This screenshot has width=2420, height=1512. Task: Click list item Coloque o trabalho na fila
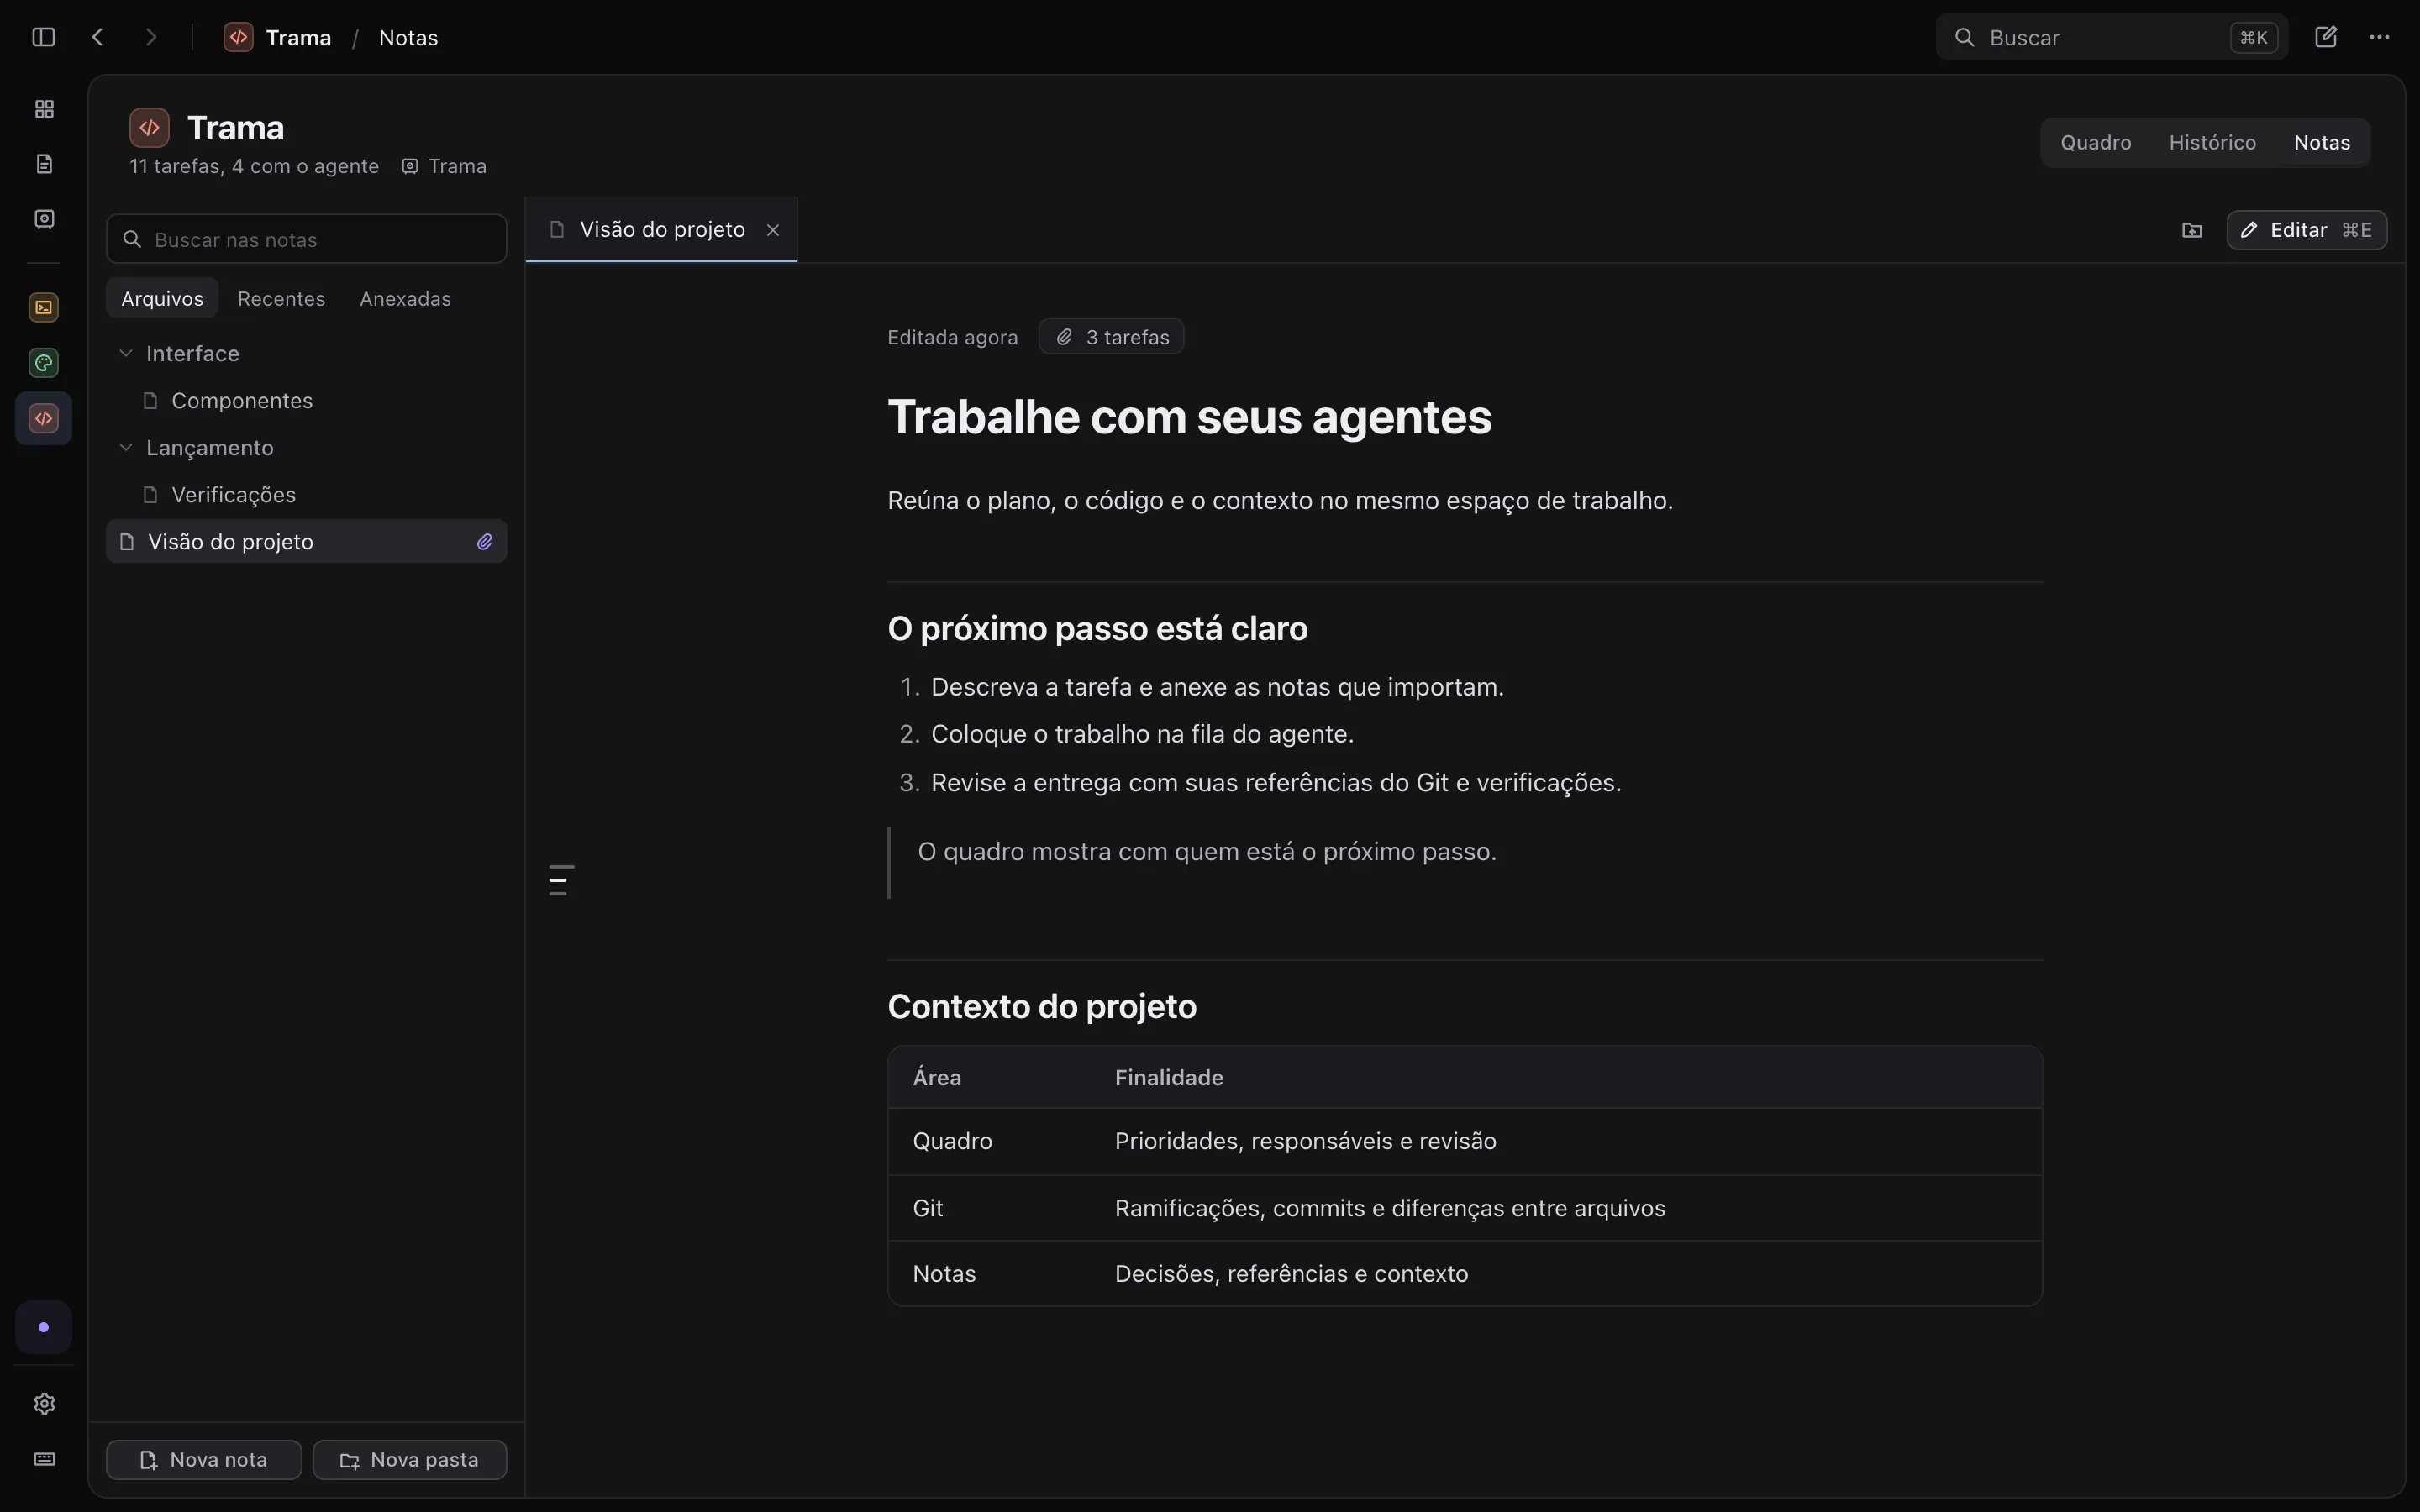[1142, 734]
